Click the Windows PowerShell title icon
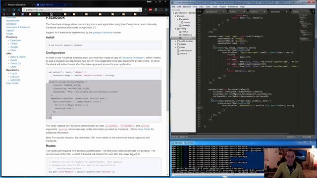 [173, 143]
